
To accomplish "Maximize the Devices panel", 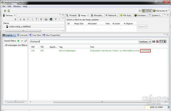I will point(63,15).
